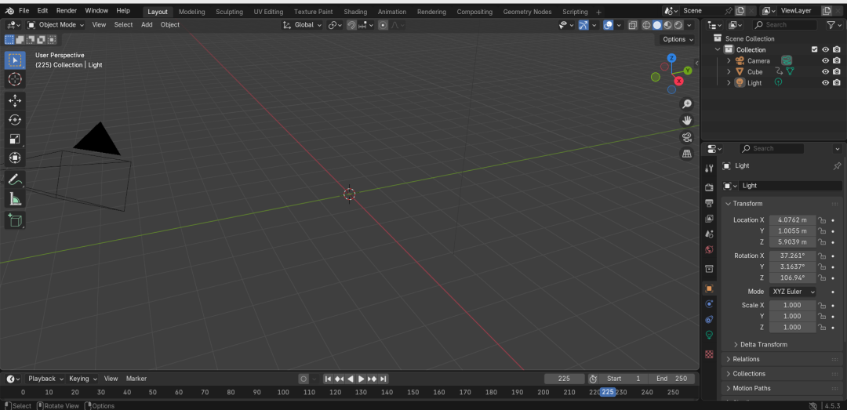The width and height of the screenshot is (847, 410).
Task: Toggle X-ray shading mode
Action: [x=633, y=25]
